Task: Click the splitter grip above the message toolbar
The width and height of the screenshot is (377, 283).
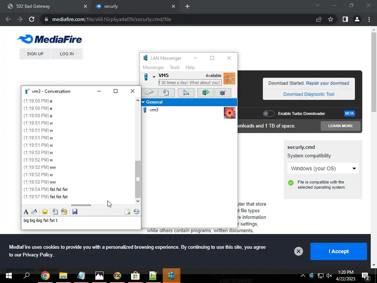Action: 81,205
